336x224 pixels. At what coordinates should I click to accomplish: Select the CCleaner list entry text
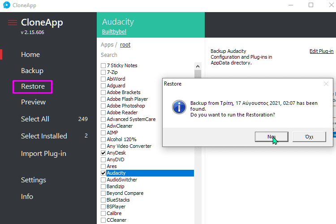tap(116, 220)
